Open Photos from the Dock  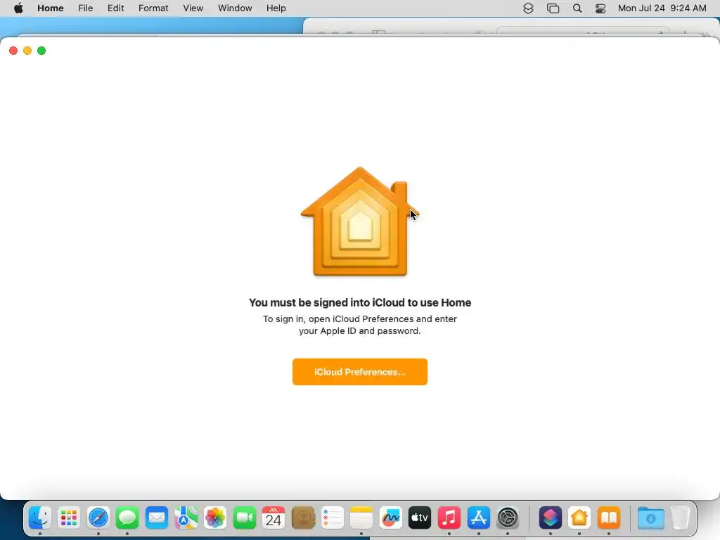[x=215, y=518]
